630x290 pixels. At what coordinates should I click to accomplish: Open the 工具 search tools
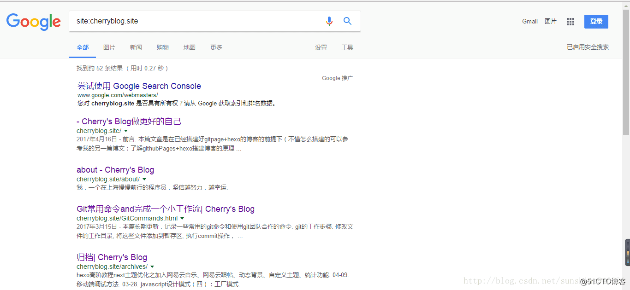[x=347, y=47]
